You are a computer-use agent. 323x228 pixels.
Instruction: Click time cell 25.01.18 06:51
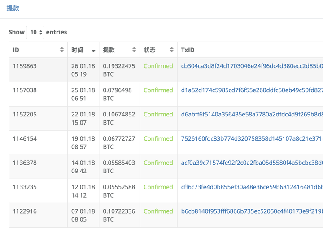click(x=83, y=94)
